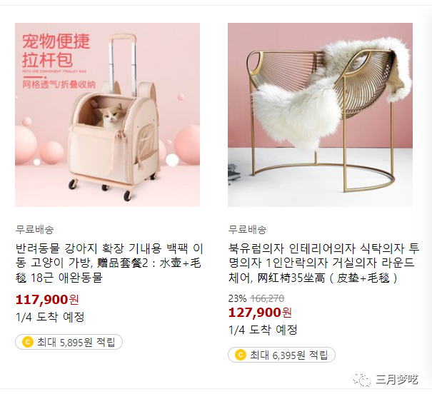Click the WeChat logo watermark icon

(x=361, y=380)
